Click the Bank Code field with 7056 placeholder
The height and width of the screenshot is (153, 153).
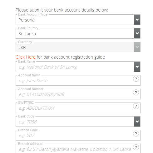point(75,122)
